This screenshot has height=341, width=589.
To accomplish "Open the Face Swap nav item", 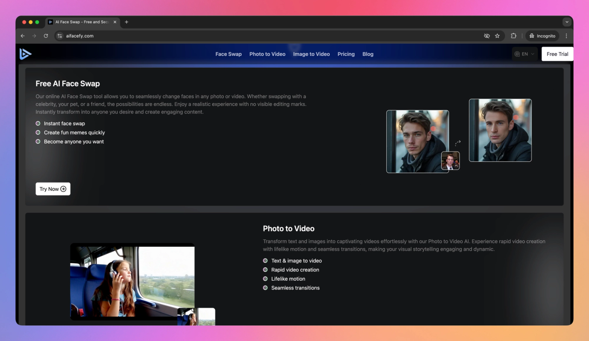I will click(228, 54).
